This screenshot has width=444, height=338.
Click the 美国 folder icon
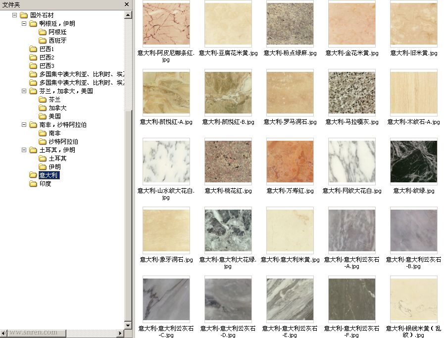(x=43, y=116)
